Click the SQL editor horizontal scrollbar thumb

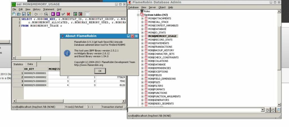(28, 58)
